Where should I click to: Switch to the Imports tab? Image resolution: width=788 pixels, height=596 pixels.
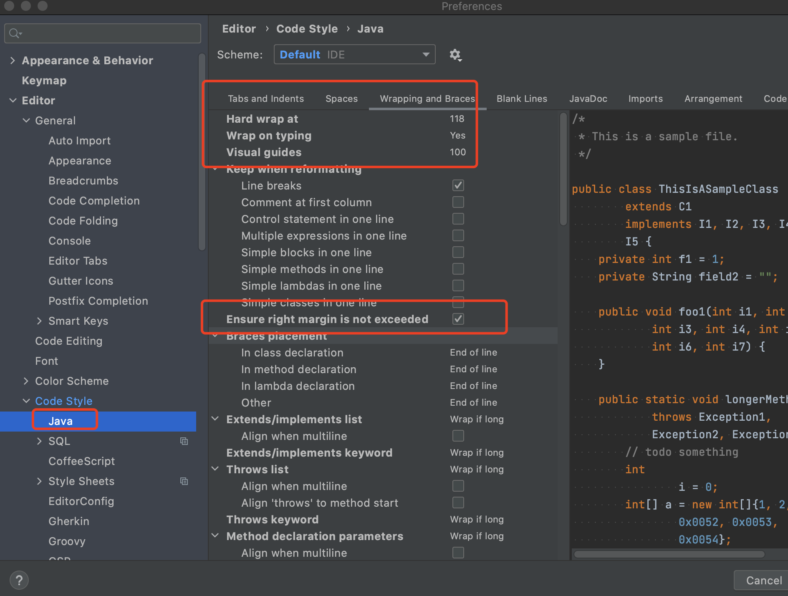[645, 99]
